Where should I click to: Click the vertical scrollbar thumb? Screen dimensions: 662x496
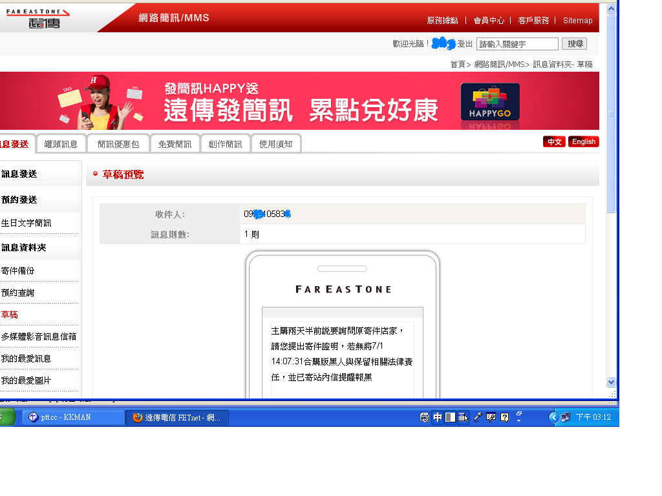point(611,114)
